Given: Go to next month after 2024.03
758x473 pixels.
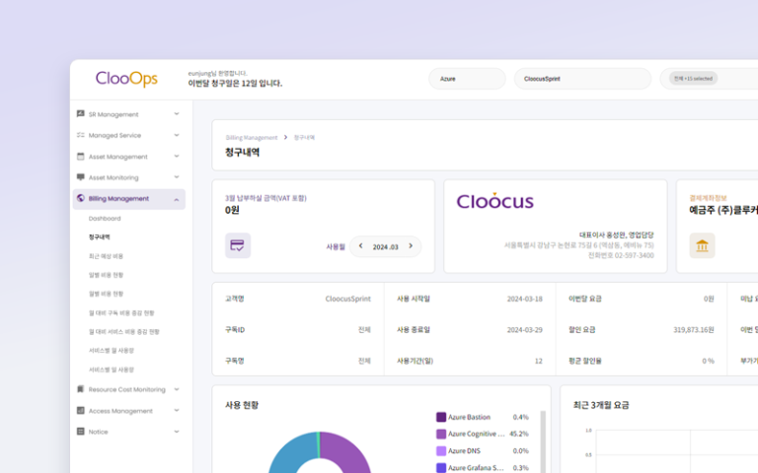Looking at the screenshot, I should (x=411, y=246).
